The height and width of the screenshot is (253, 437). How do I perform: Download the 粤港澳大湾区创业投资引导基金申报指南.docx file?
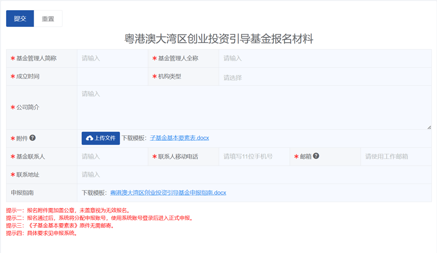(x=168, y=193)
